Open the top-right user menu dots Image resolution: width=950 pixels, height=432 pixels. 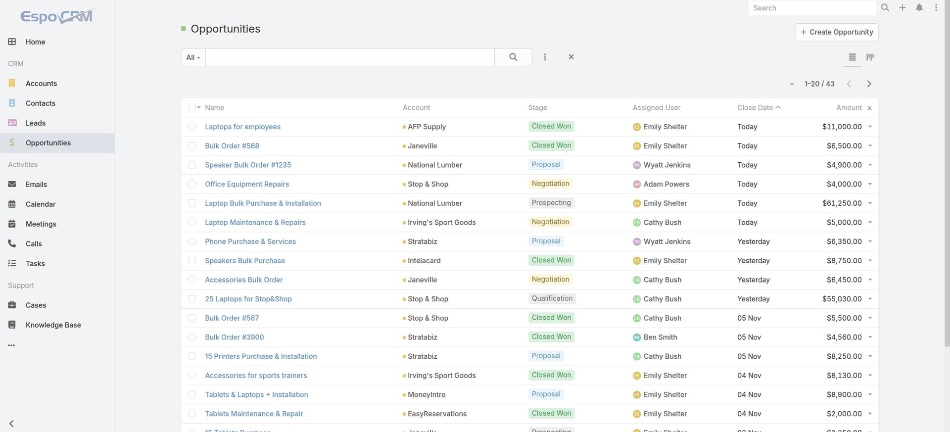(936, 8)
